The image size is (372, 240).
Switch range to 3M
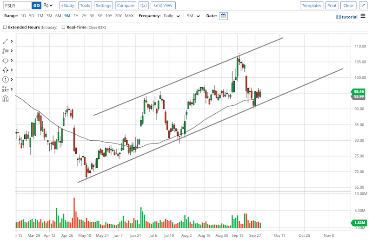point(49,16)
